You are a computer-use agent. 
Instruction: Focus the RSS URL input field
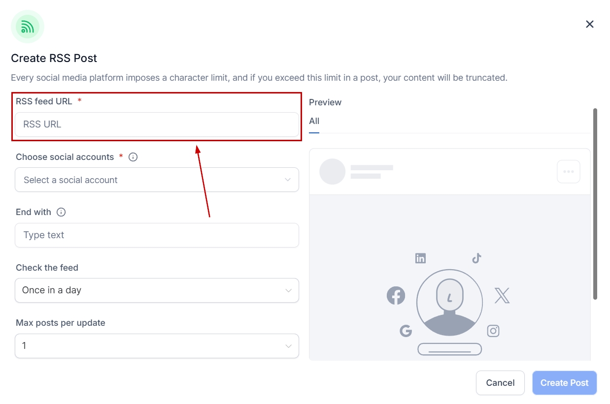(x=157, y=124)
